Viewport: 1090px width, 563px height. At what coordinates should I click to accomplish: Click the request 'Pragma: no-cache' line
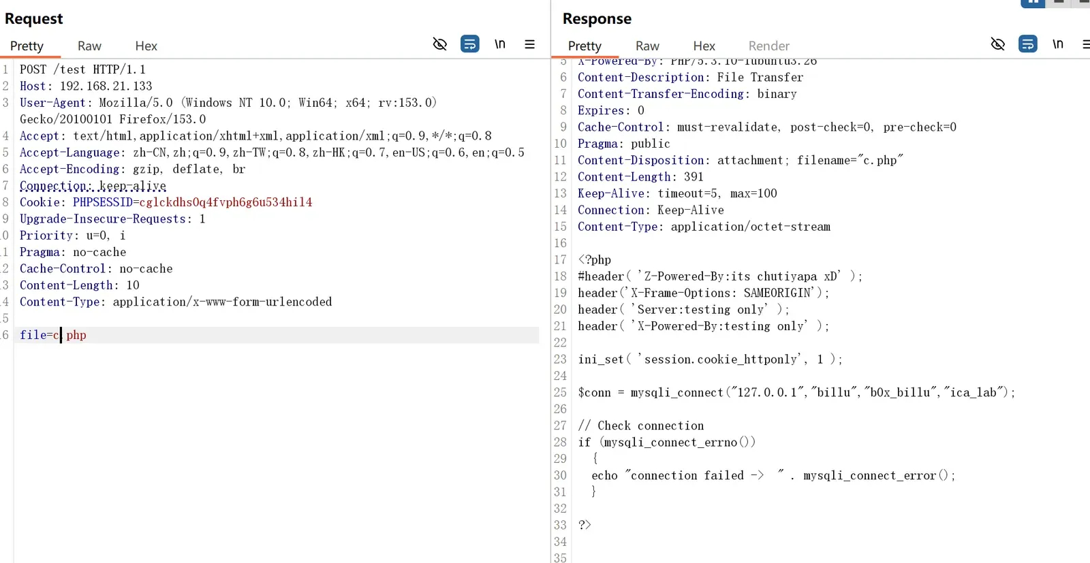click(73, 252)
